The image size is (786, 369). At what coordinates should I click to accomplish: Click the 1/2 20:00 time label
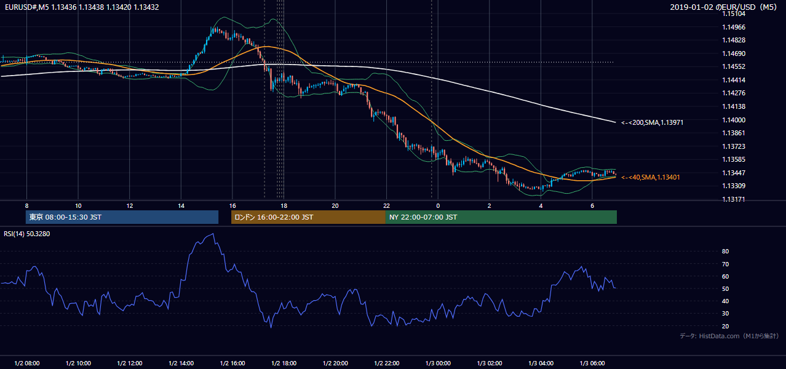335,363
